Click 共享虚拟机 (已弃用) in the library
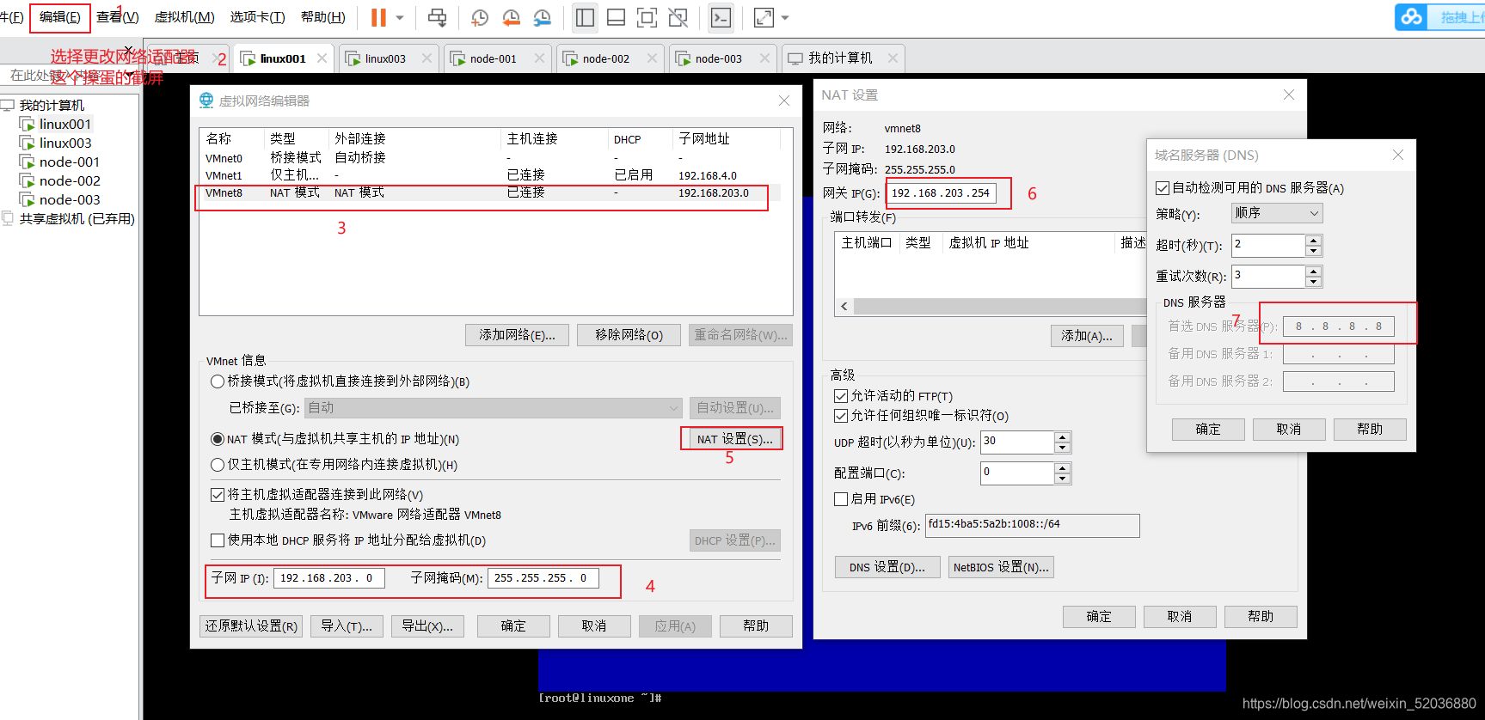 click(77, 218)
